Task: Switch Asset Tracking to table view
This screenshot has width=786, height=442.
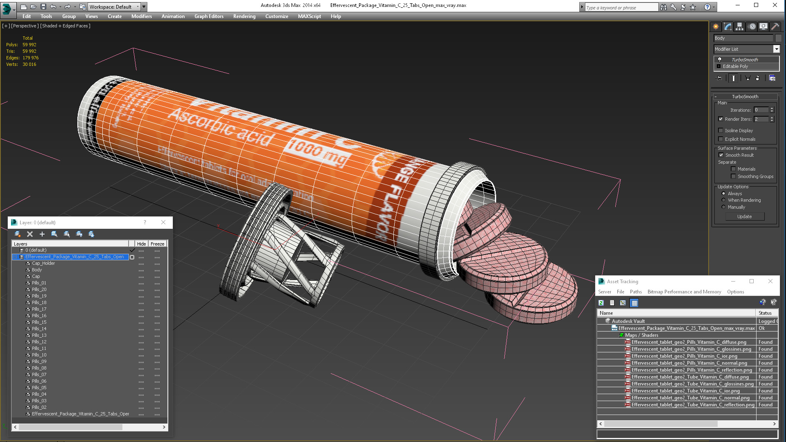Action: tap(635, 303)
